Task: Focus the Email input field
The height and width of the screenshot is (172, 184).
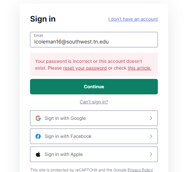Action: (94, 40)
